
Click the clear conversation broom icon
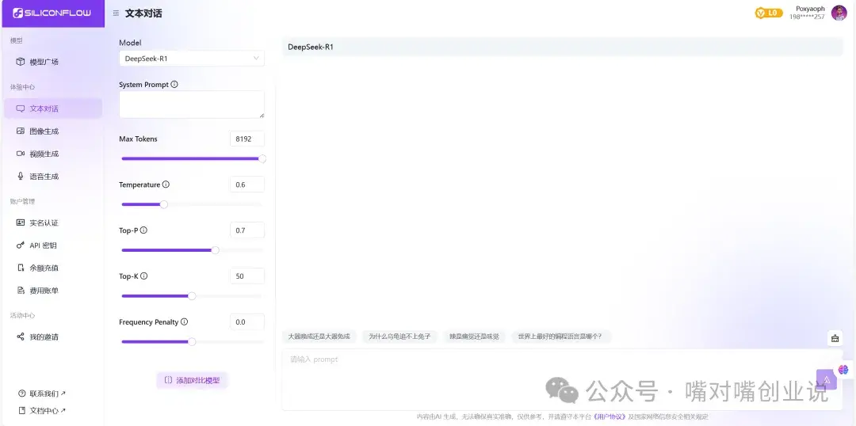pyautogui.click(x=835, y=338)
